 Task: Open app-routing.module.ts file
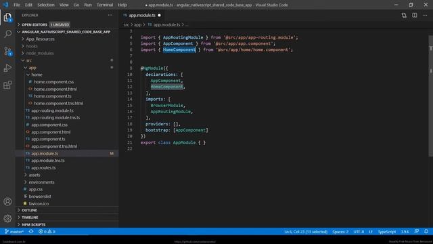(x=67, y=110)
